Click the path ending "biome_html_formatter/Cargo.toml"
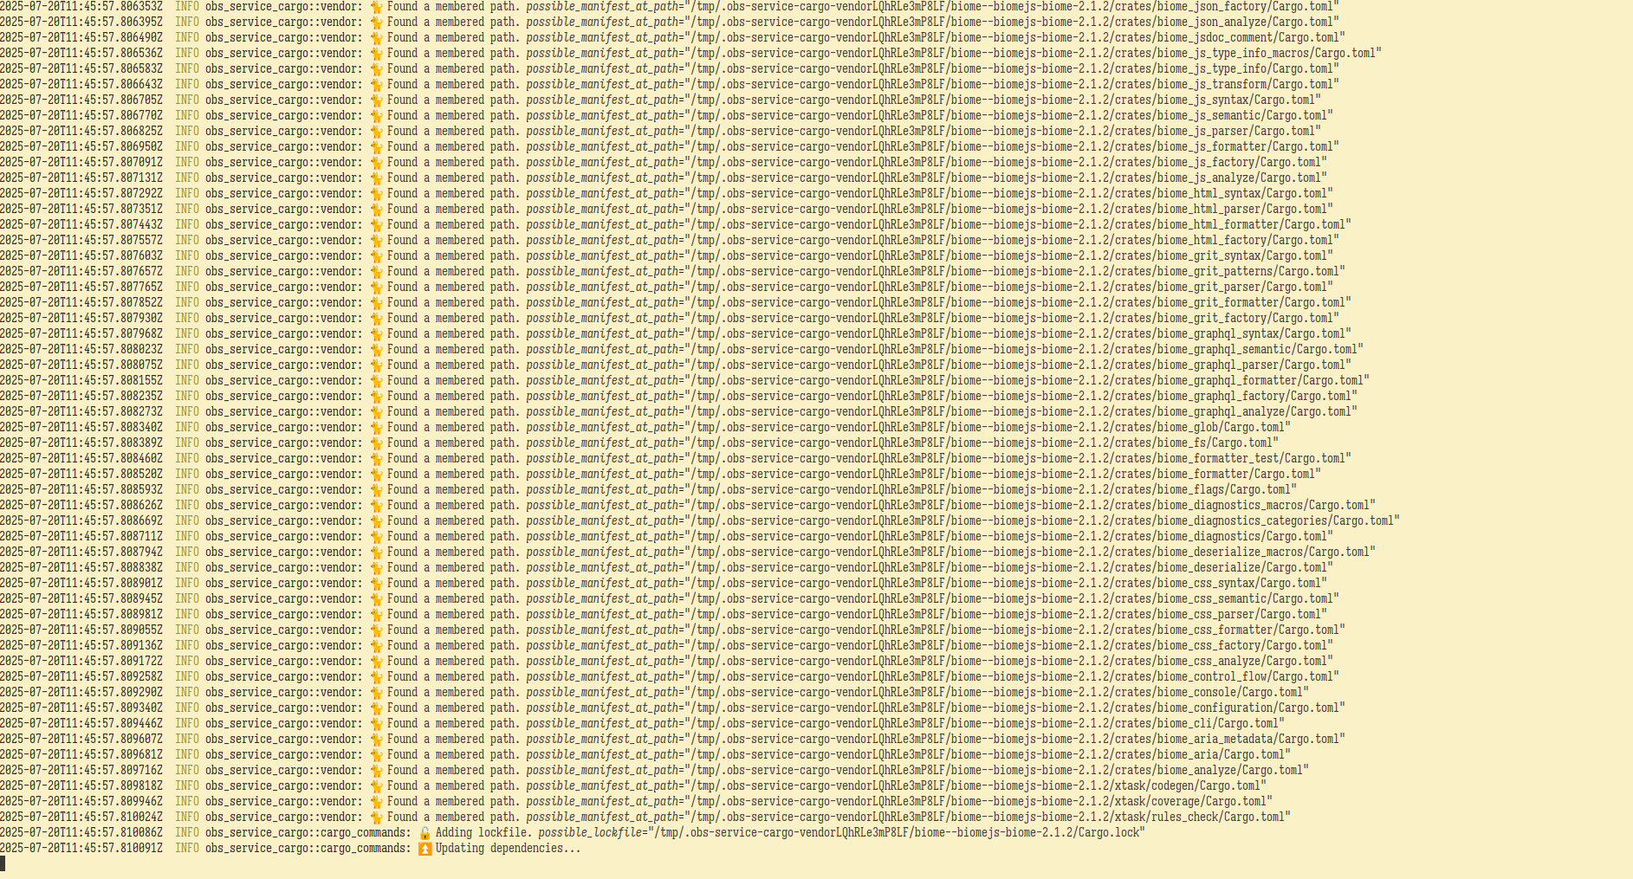Image resolution: width=1633 pixels, height=879 pixels. point(1017,224)
